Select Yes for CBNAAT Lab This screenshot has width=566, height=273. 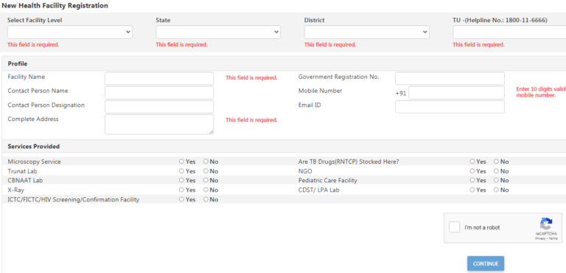[181, 181]
